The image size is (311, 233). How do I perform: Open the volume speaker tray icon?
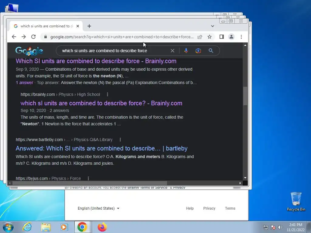280,227
